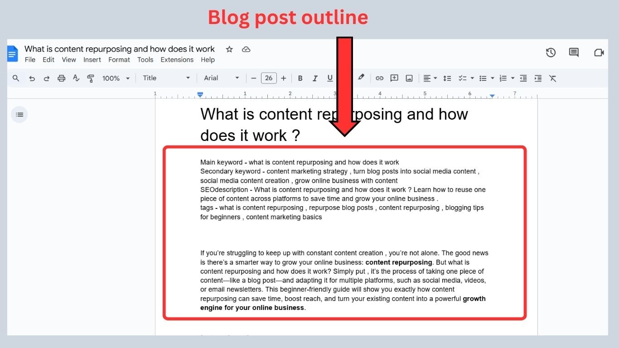Open the 100% zoom dropdown
The width and height of the screenshot is (619, 348).
tap(116, 78)
